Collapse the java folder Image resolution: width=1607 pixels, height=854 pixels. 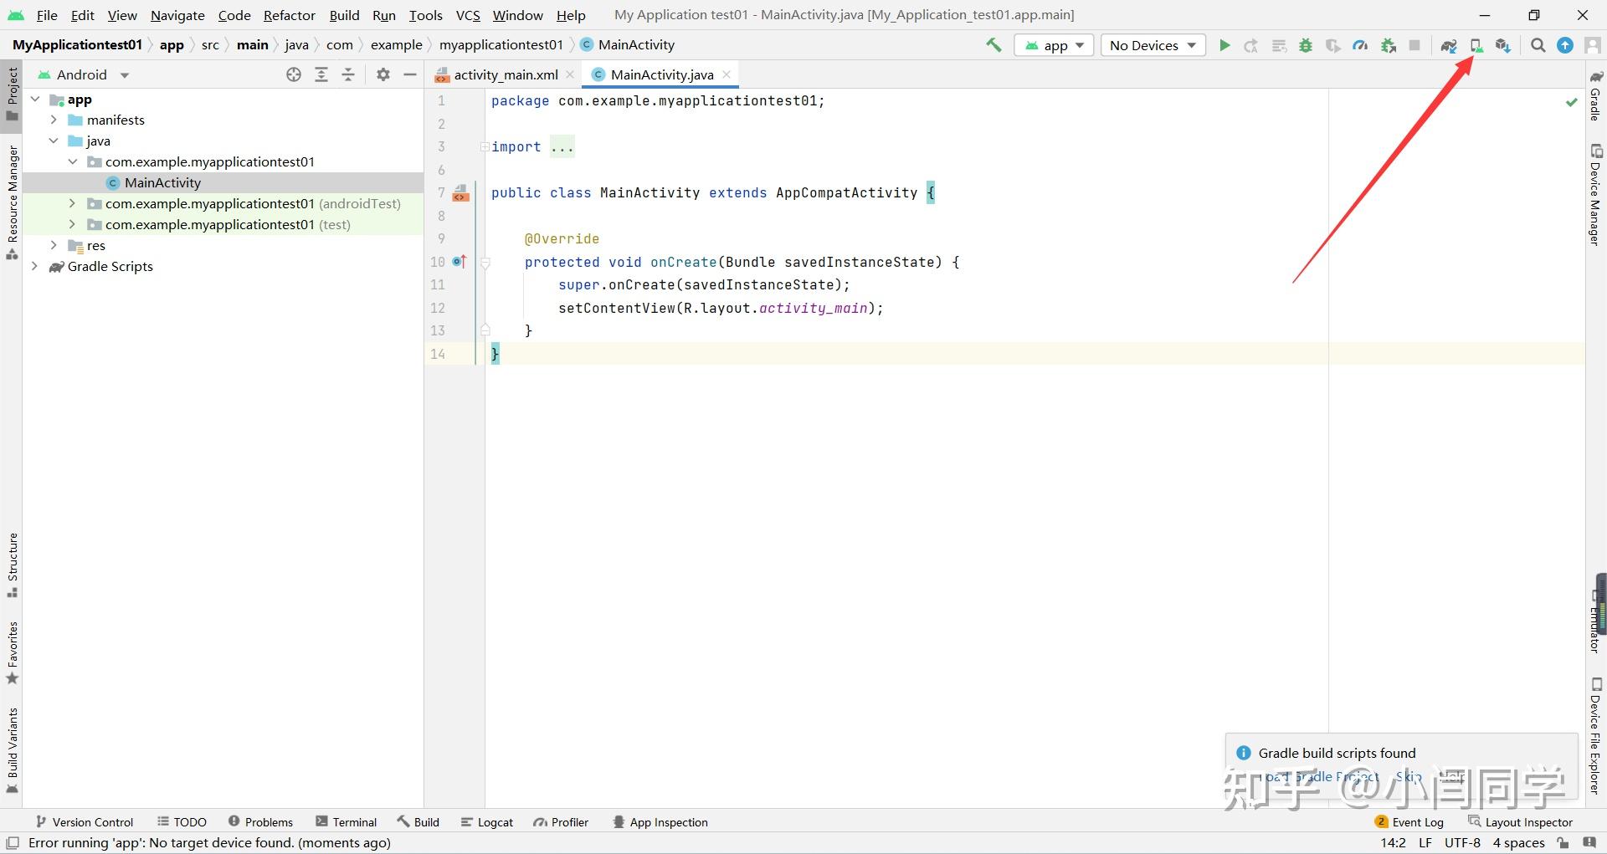pyautogui.click(x=54, y=141)
